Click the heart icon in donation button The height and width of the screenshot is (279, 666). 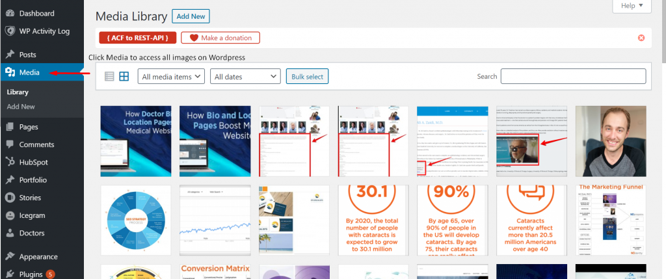pyautogui.click(x=194, y=38)
